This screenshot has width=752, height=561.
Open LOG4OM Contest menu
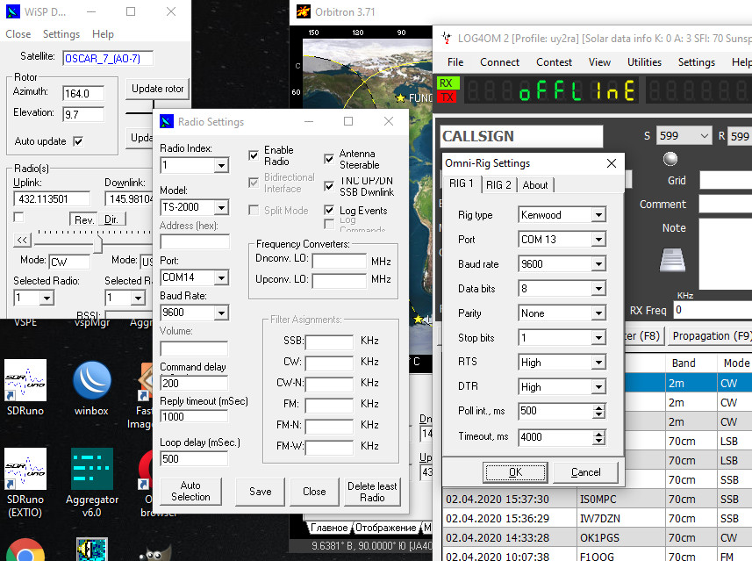coord(554,62)
